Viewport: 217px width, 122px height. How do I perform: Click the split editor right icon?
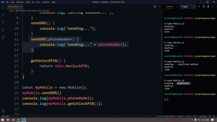click(x=155, y=6)
